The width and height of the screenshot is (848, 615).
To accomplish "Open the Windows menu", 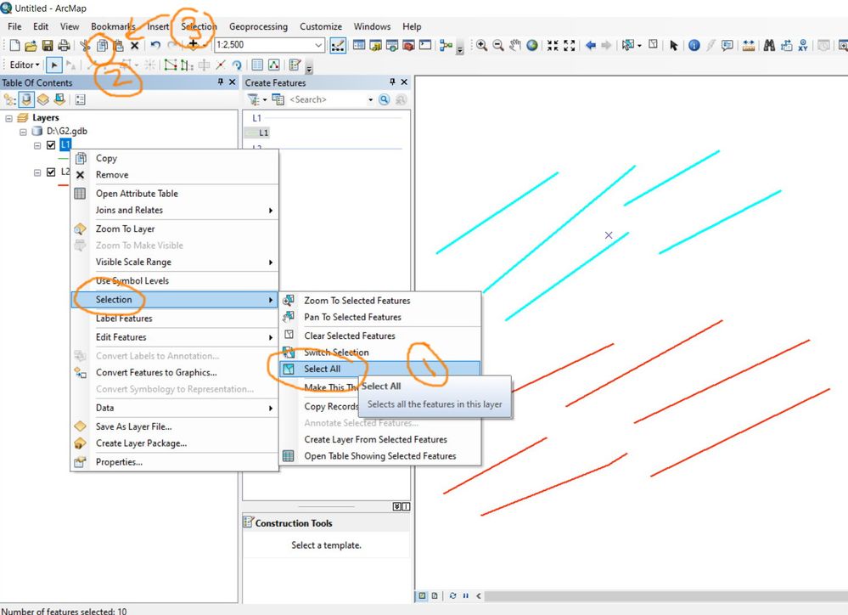I will [372, 26].
